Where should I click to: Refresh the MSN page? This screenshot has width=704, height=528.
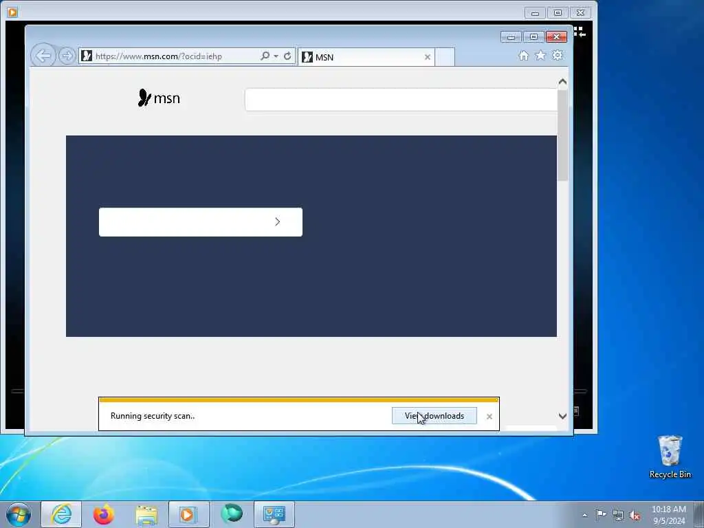click(x=287, y=56)
